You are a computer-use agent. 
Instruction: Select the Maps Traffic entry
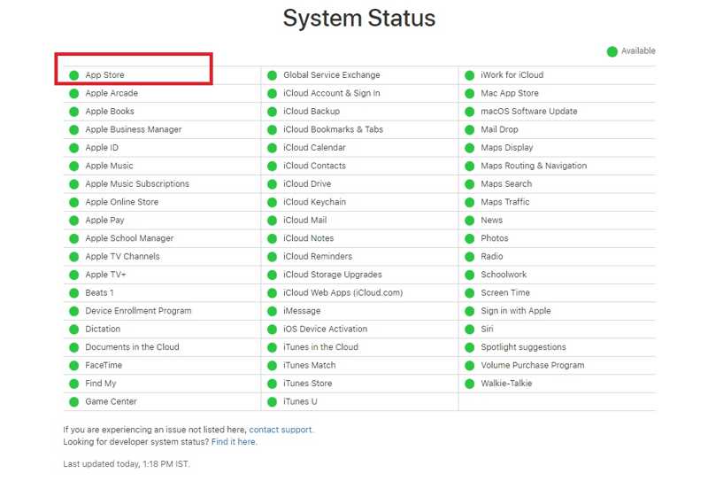tap(505, 202)
